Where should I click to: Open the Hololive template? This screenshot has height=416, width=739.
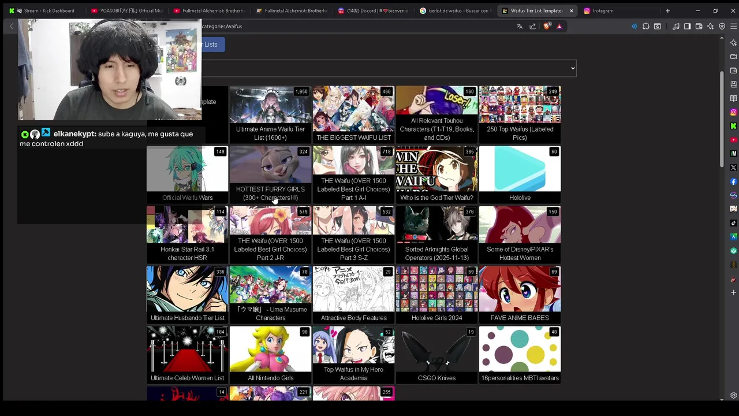tap(520, 174)
